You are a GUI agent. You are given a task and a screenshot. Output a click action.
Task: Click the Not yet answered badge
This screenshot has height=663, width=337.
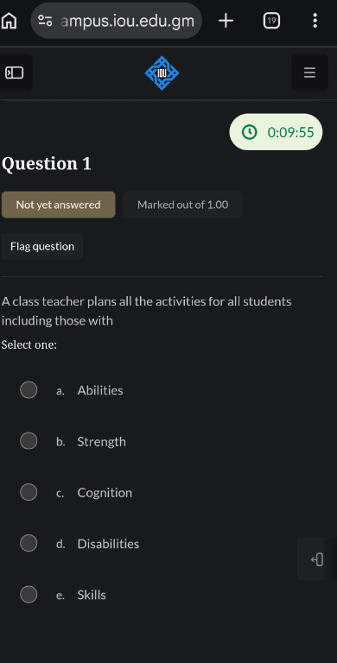[x=59, y=205]
